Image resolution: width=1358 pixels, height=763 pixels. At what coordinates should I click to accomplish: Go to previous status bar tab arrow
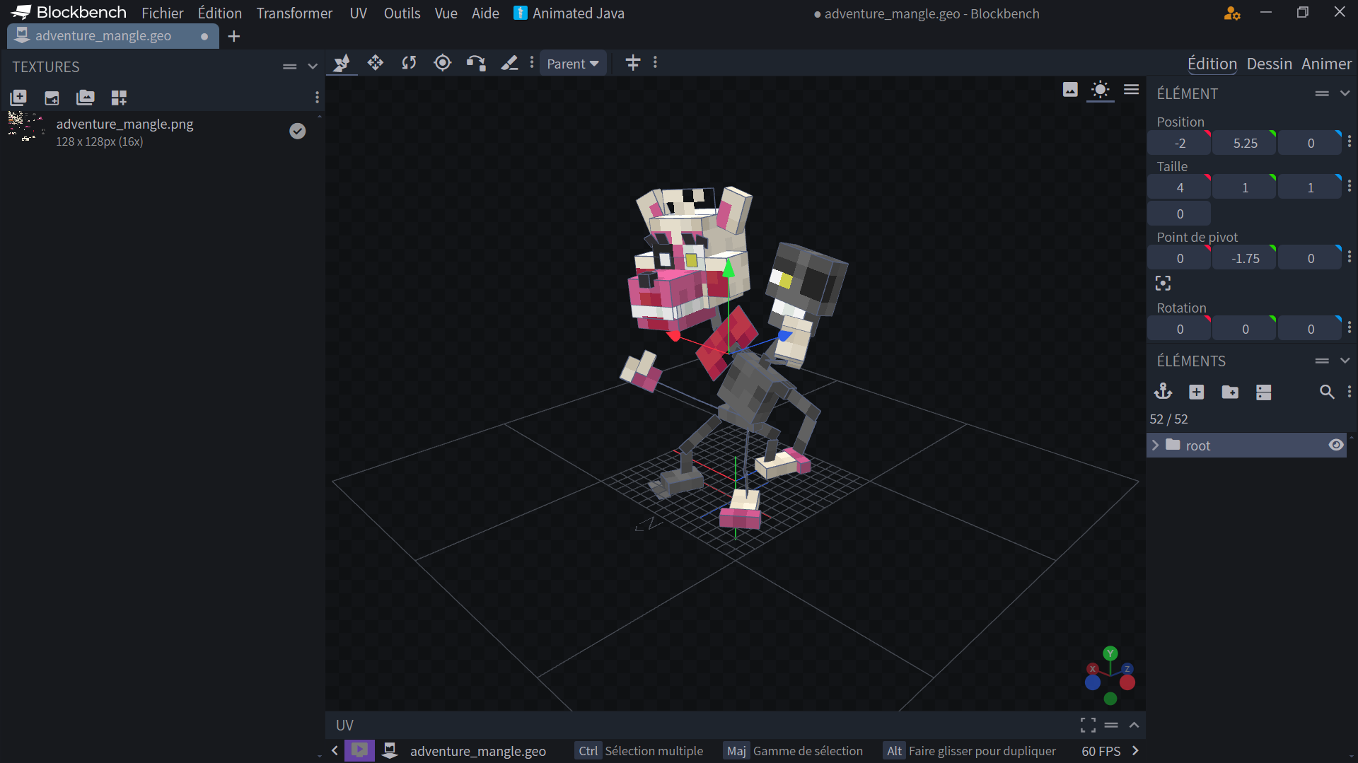335,750
